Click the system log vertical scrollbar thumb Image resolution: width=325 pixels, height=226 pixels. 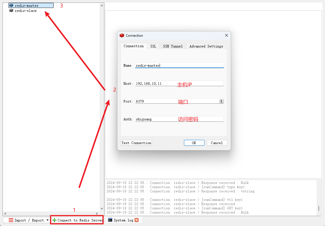319,208
